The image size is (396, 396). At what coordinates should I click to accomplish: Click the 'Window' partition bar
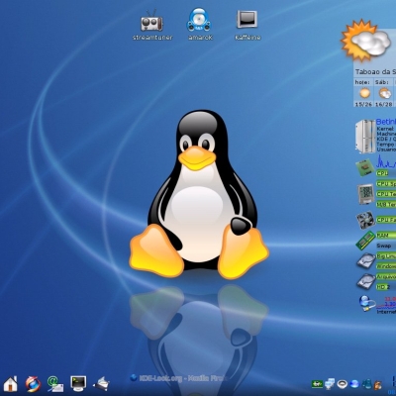tap(386, 266)
